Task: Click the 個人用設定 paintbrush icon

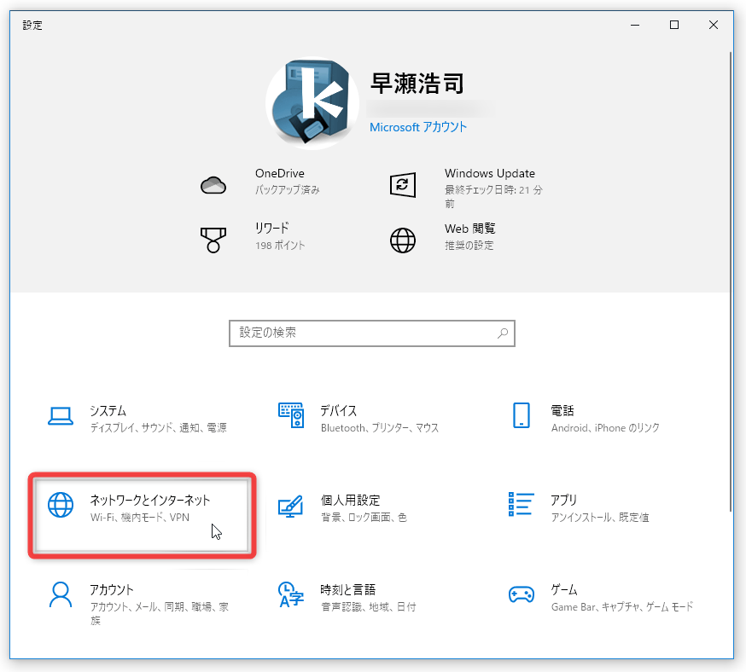Action: [x=291, y=507]
